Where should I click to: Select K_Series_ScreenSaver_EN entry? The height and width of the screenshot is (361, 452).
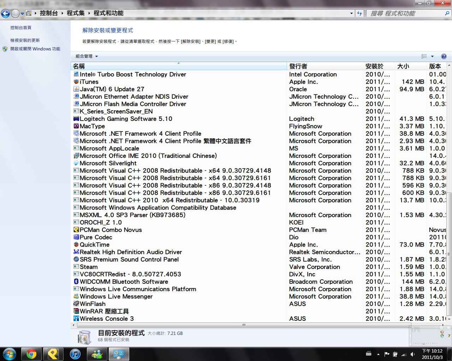[259, 111]
